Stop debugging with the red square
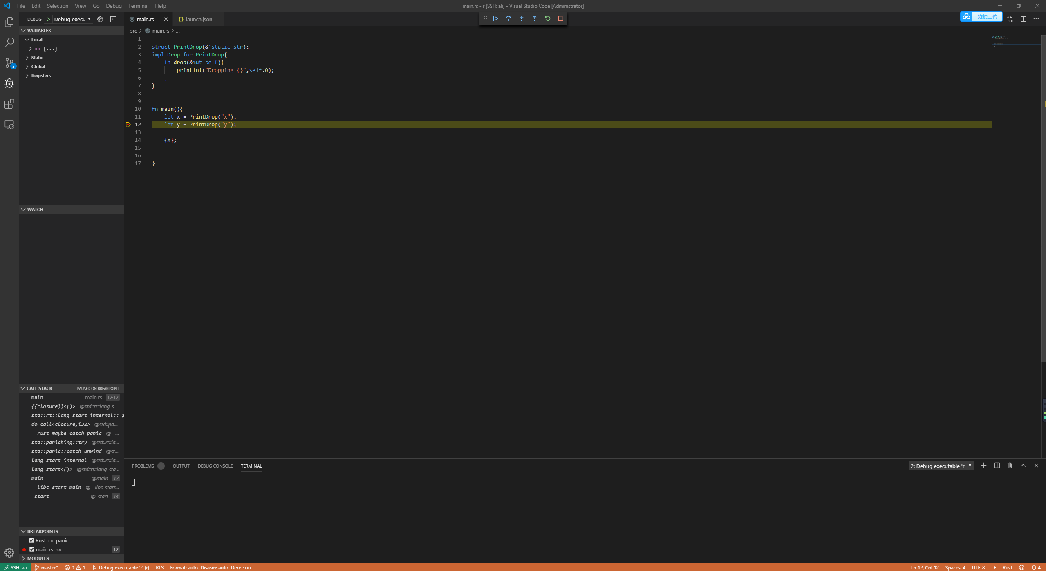Viewport: 1046px width, 571px height. (x=561, y=18)
